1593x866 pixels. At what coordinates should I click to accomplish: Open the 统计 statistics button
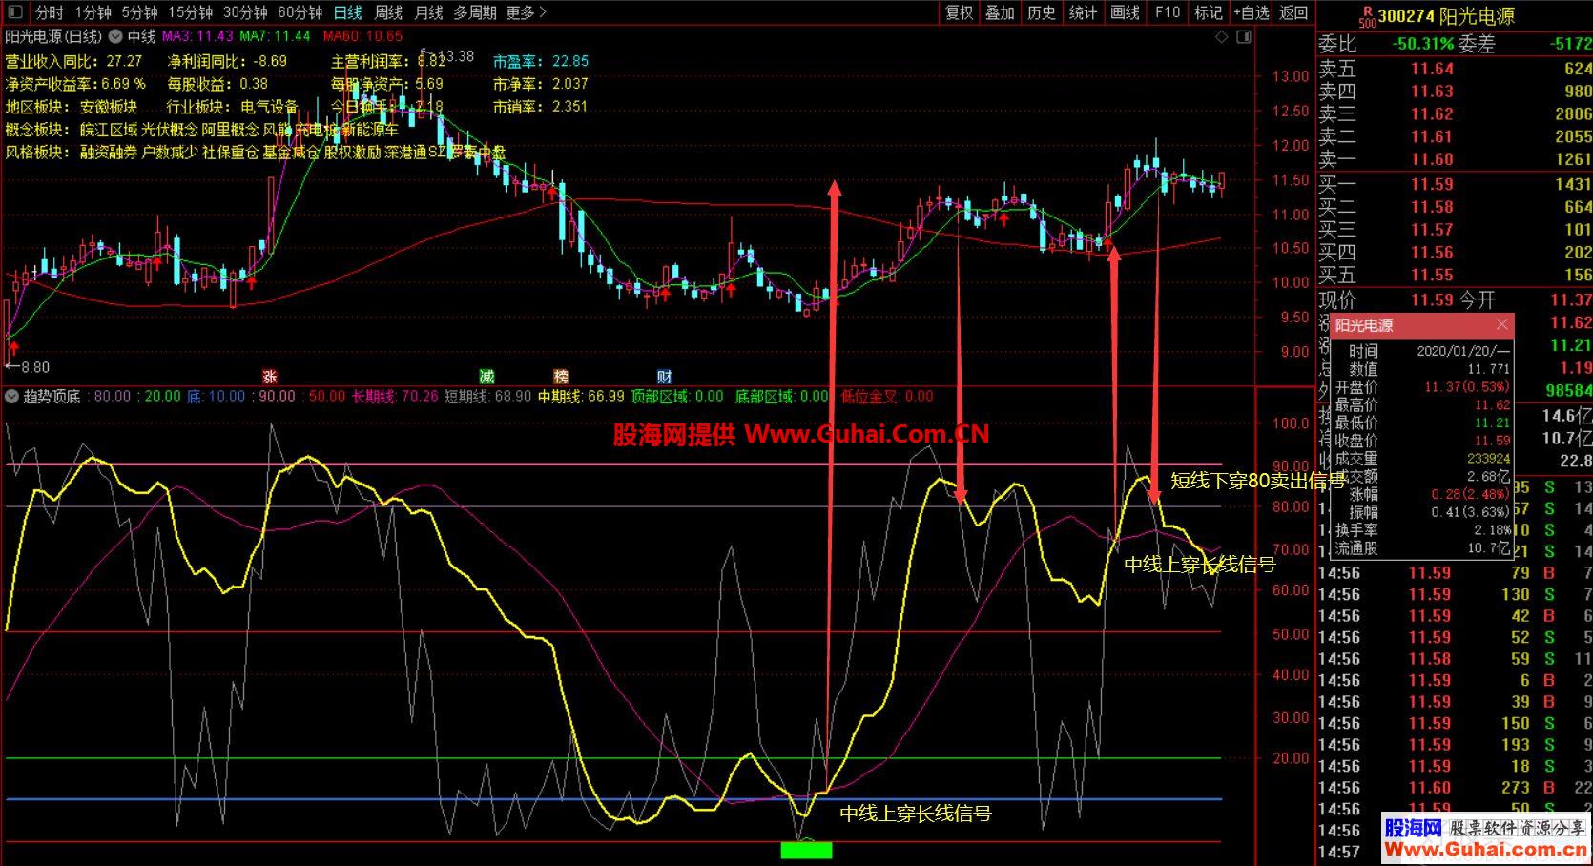click(x=1084, y=12)
